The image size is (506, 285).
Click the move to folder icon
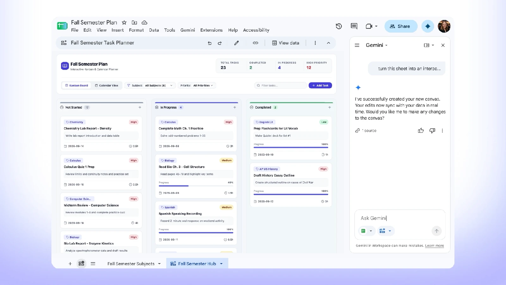point(134,22)
